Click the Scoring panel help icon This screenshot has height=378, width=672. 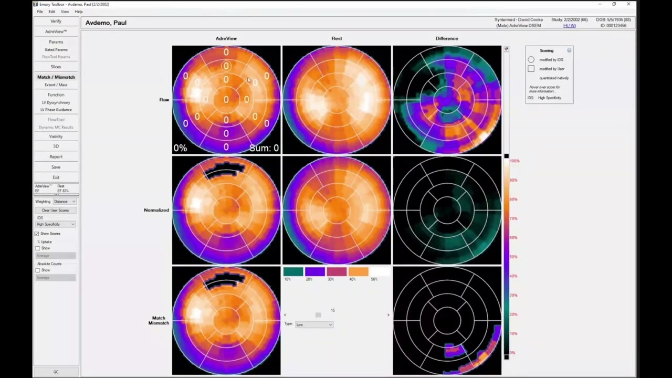pyautogui.click(x=569, y=50)
